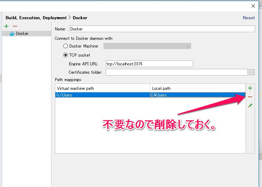Viewport: 262px width, 187px height.
Task: Click the Engine API URL field
Action: click(149, 64)
